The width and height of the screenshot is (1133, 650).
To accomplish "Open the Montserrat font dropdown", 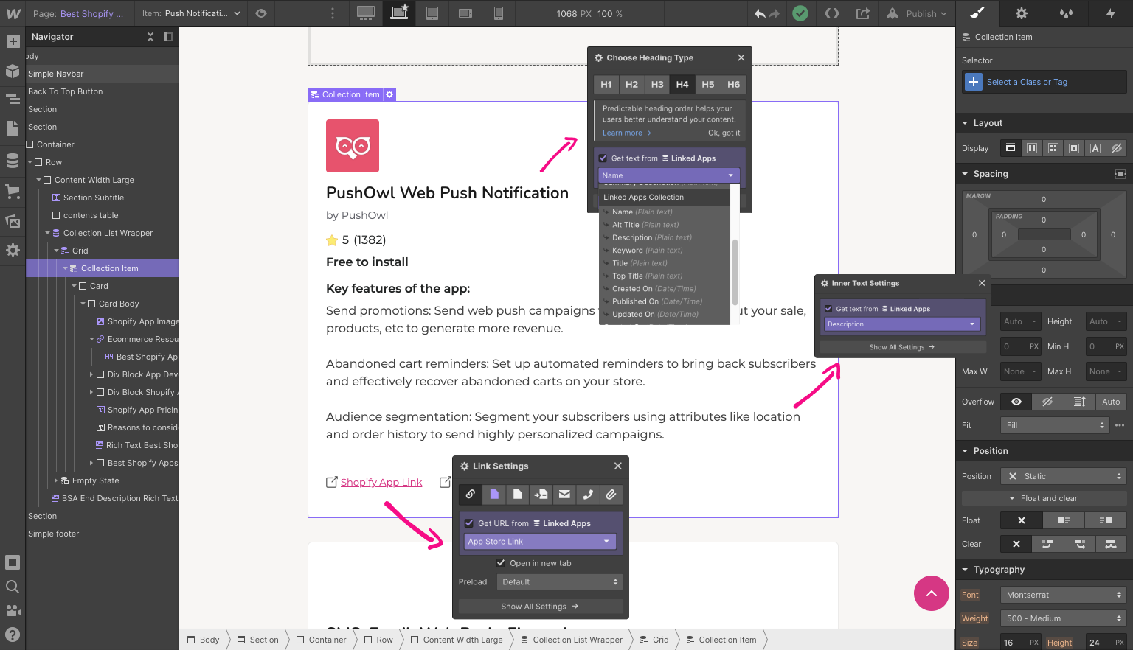I will (1064, 595).
